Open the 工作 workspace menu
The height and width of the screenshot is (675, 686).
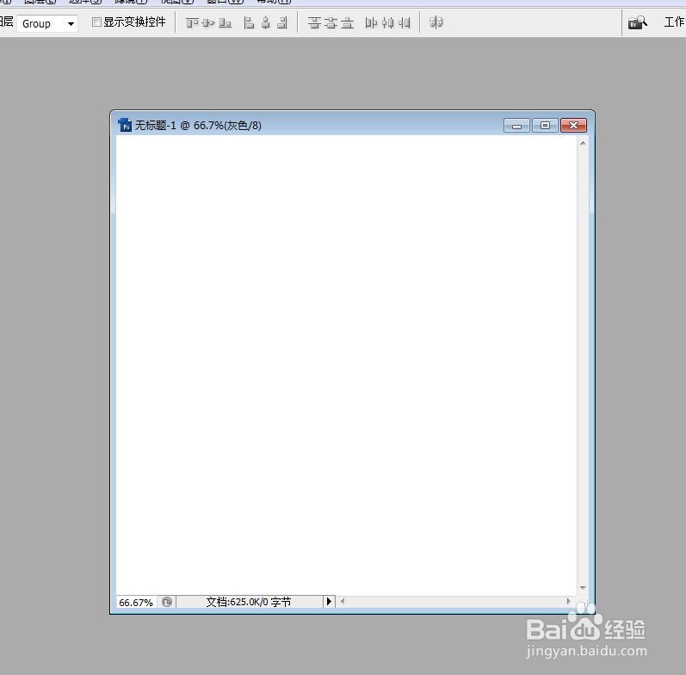pyautogui.click(x=674, y=22)
